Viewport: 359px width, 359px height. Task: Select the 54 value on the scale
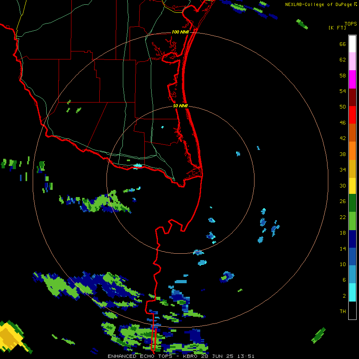[343, 91]
